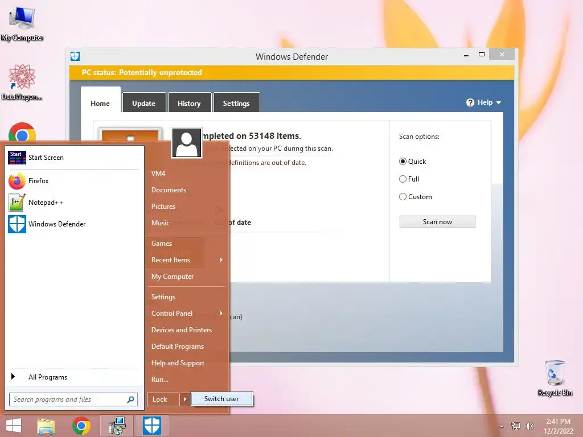Switch to the Update tab

click(143, 103)
